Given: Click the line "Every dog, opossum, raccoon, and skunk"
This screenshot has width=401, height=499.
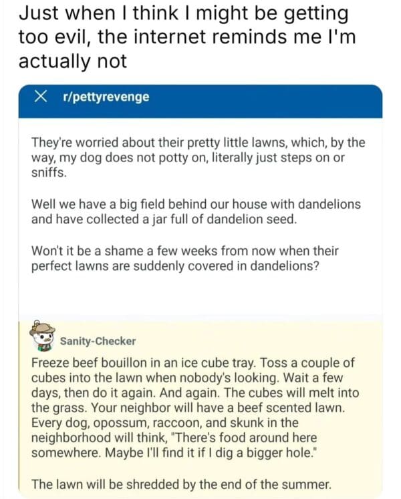Looking at the screenshot, I should (164, 422).
